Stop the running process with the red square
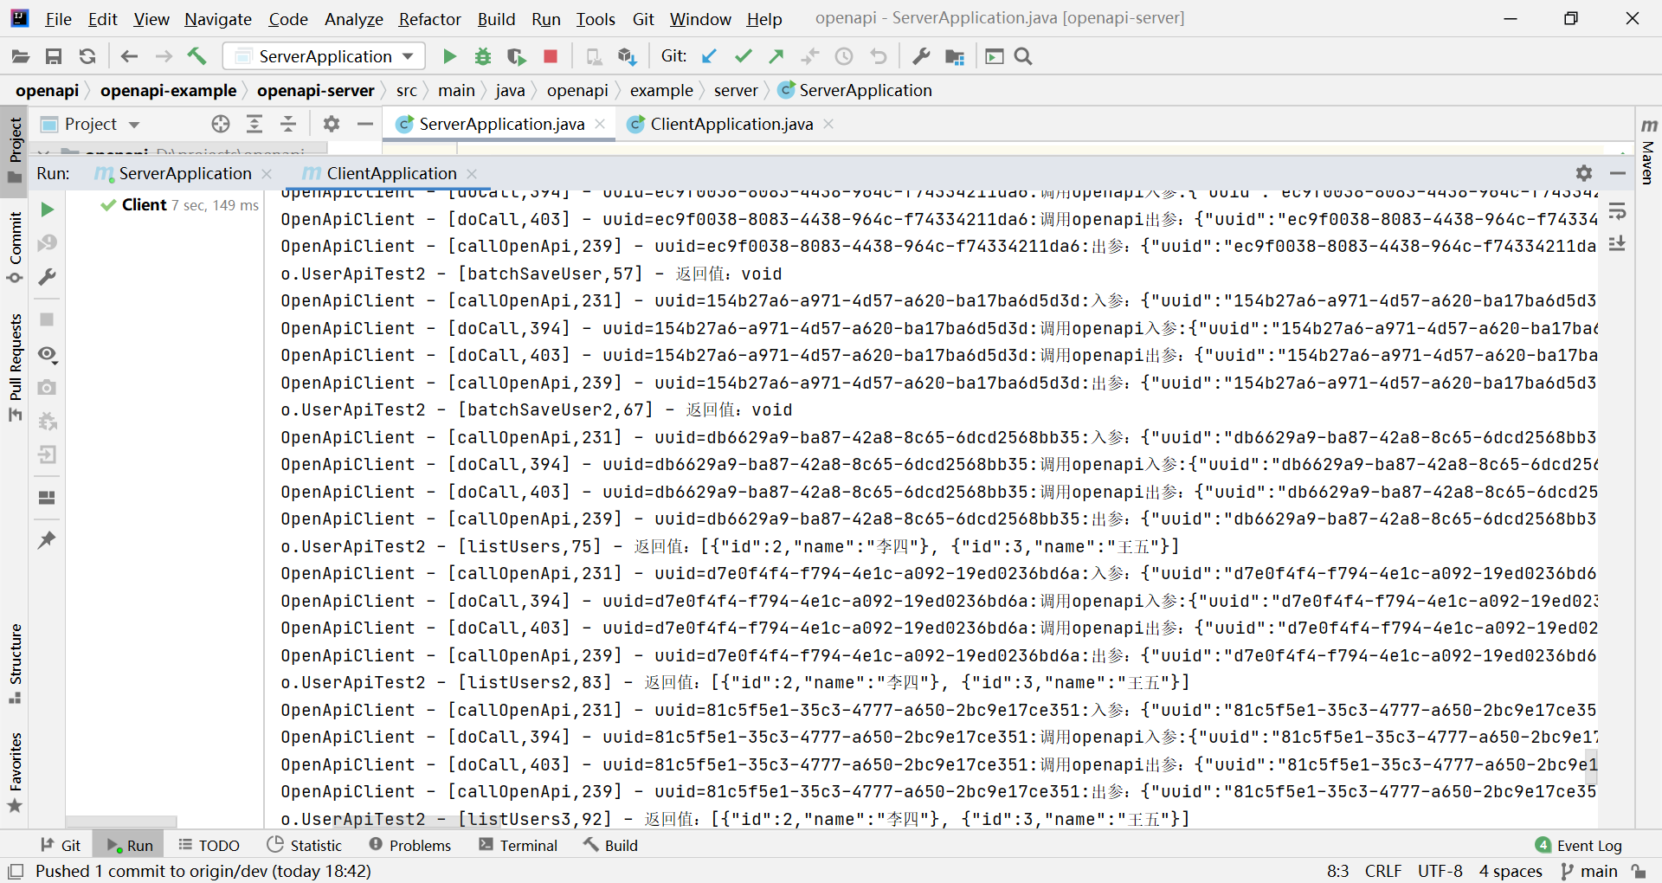Image resolution: width=1662 pixels, height=883 pixels. [x=550, y=56]
